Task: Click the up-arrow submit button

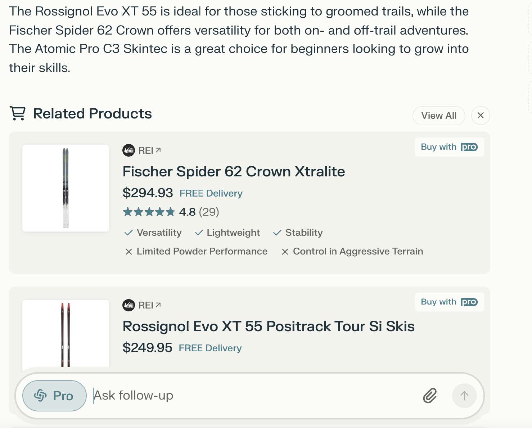Action: (464, 396)
